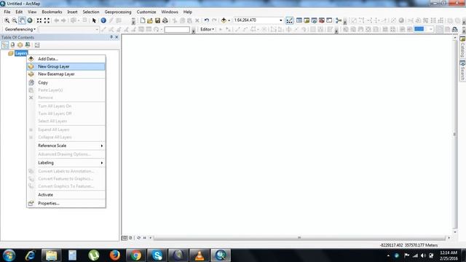466x262 pixels.
Task: Switch to Layout View button
Action: pos(130,238)
